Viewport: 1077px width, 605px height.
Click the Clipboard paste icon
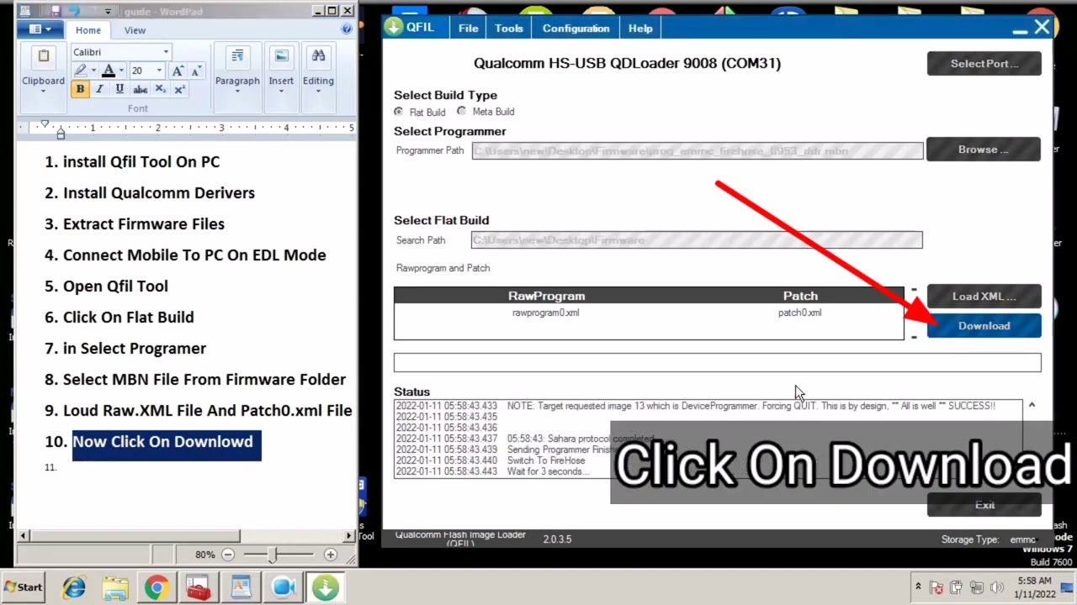pyautogui.click(x=43, y=57)
